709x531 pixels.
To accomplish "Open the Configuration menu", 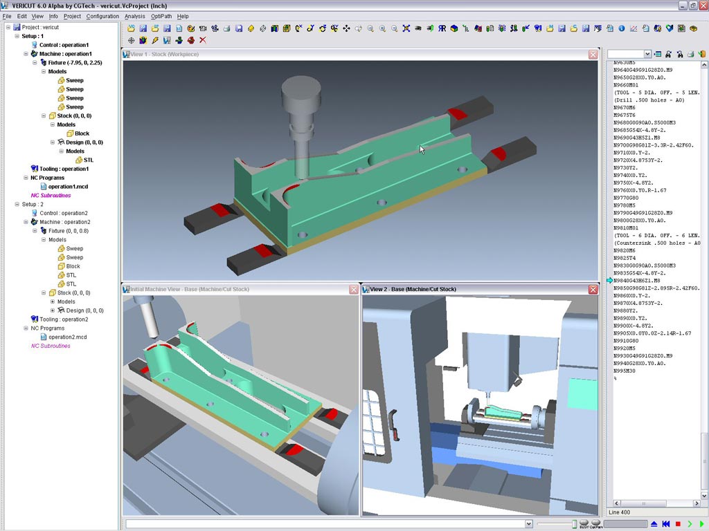I will [102, 16].
